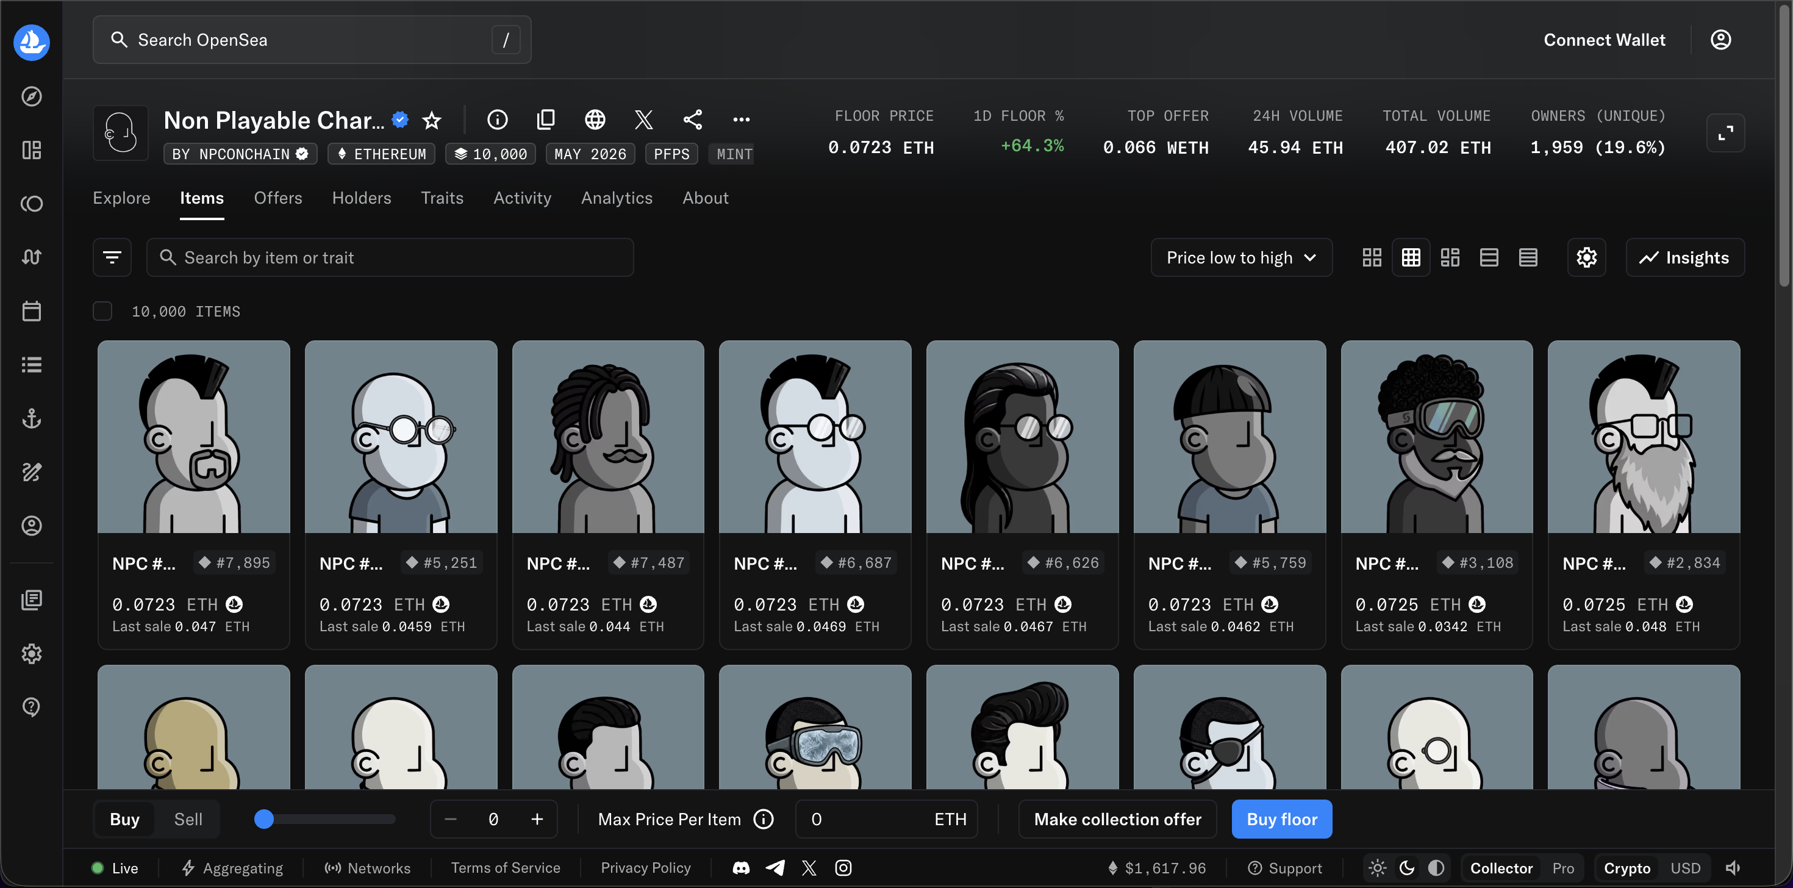The image size is (1793, 888).
Task: Open the collection more options ellipsis
Action: coord(741,120)
